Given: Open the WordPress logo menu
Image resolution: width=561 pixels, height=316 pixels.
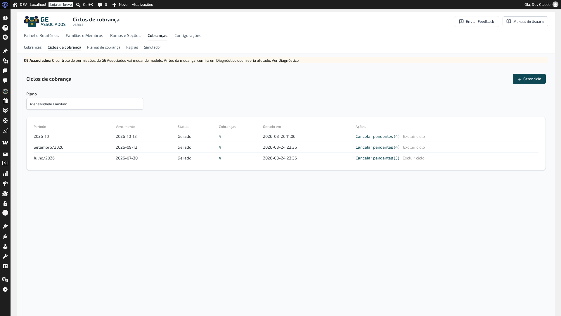Looking at the screenshot, I should pyautogui.click(x=5, y=5).
